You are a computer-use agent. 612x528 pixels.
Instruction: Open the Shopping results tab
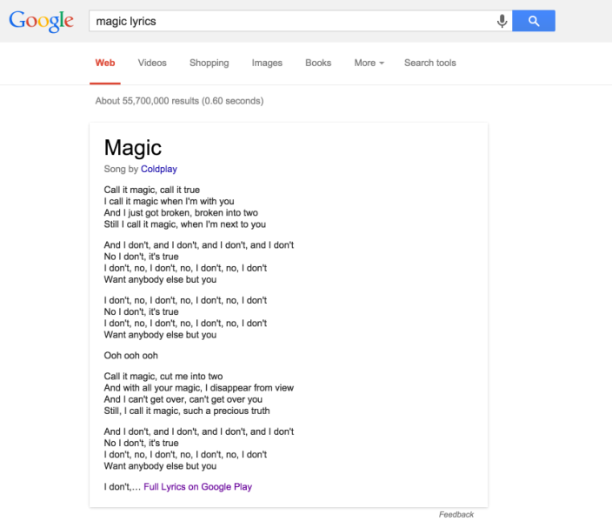pyautogui.click(x=210, y=63)
